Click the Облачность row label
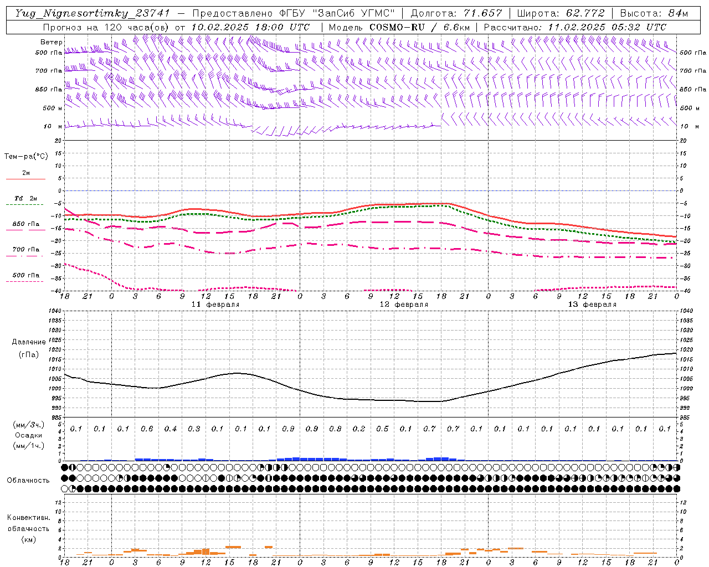 (28, 481)
